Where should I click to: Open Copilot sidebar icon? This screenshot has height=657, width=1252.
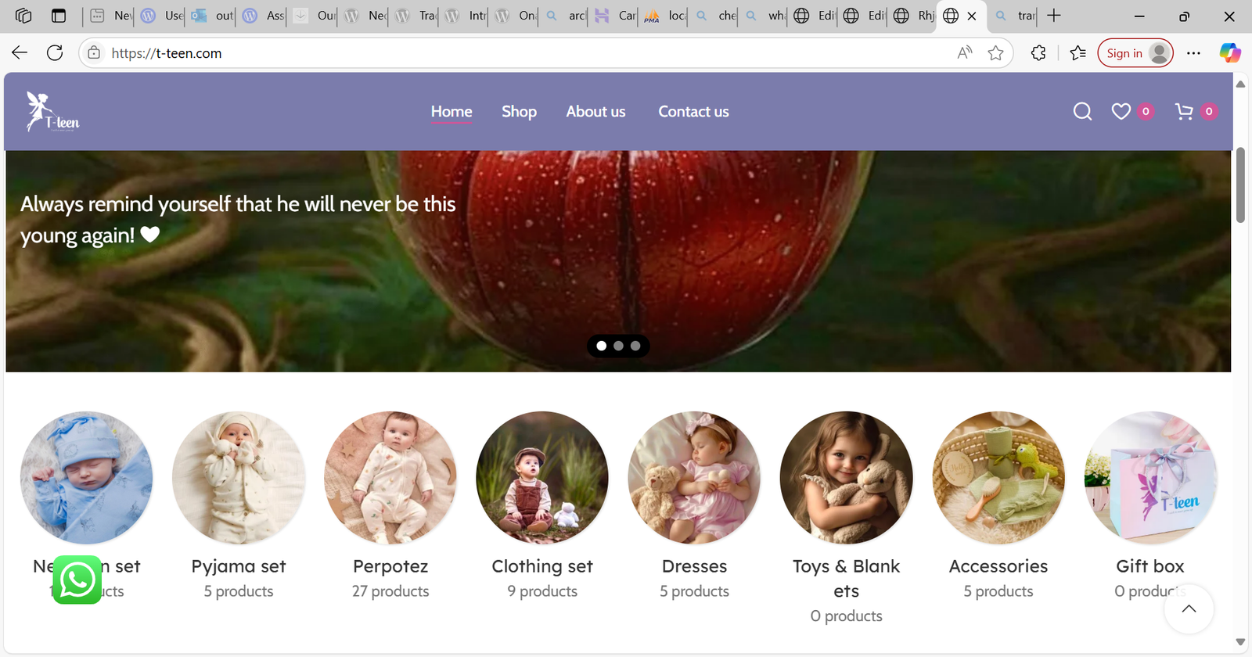(x=1230, y=53)
